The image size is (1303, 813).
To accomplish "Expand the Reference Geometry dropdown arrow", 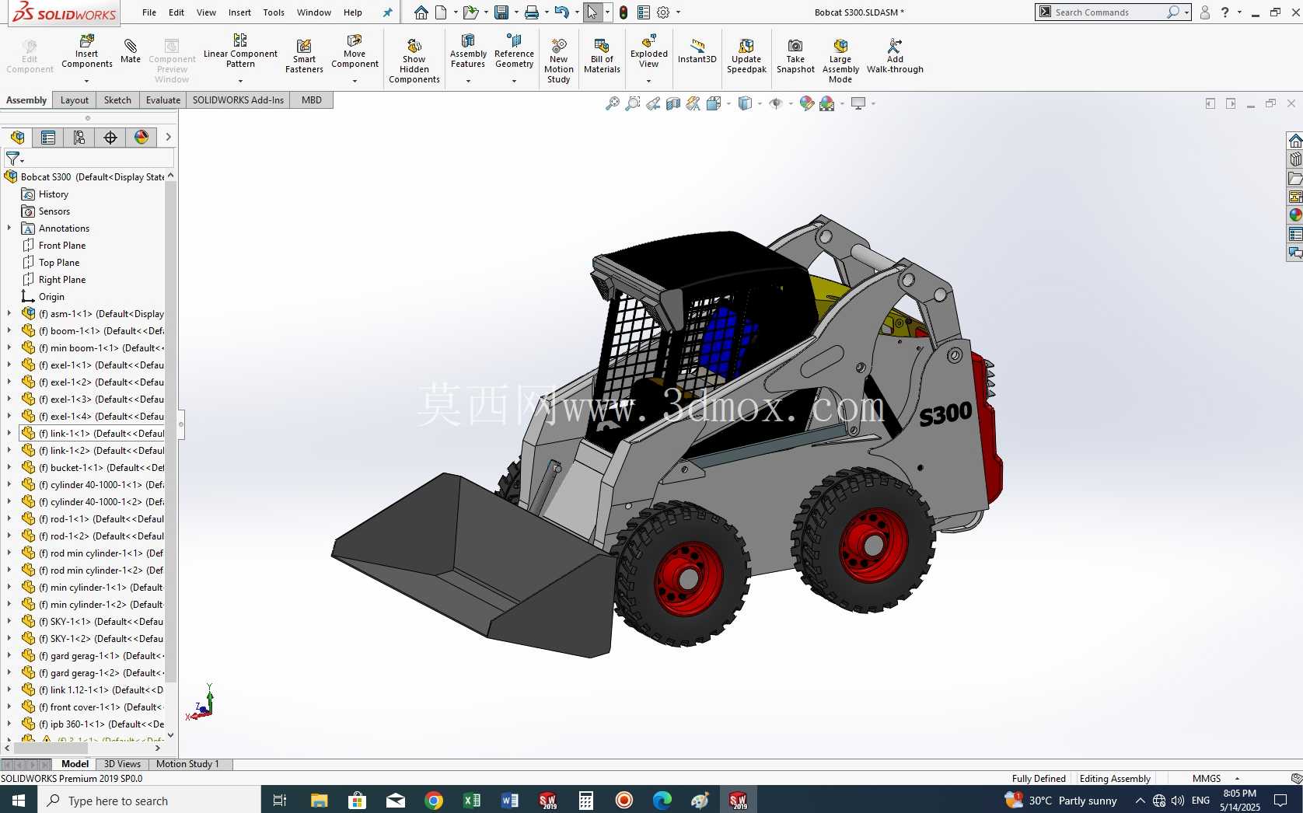I will [514, 81].
